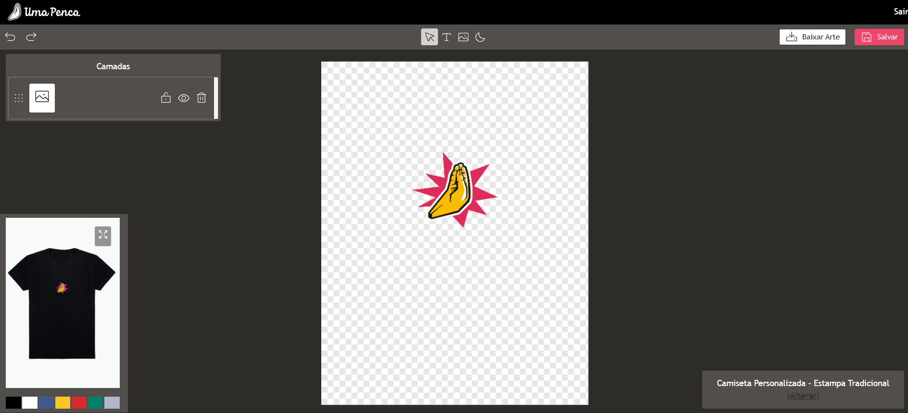
Task: Select the image layer thumbnail
Action: [x=42, y=98]
